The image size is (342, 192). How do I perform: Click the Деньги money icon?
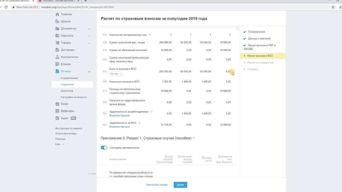[57, 21]
